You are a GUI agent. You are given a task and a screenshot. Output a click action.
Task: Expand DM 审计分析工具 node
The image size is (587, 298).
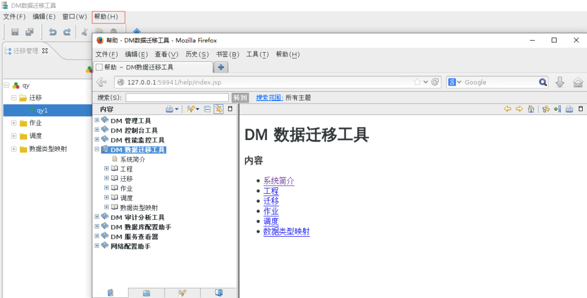97,217
